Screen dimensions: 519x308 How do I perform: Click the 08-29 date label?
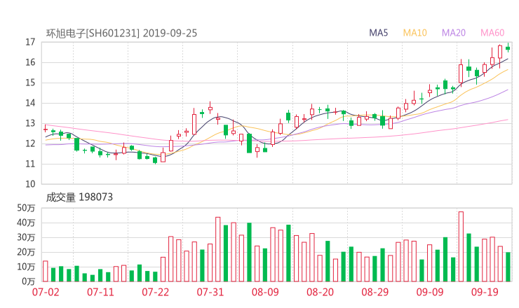click(375, 292)
